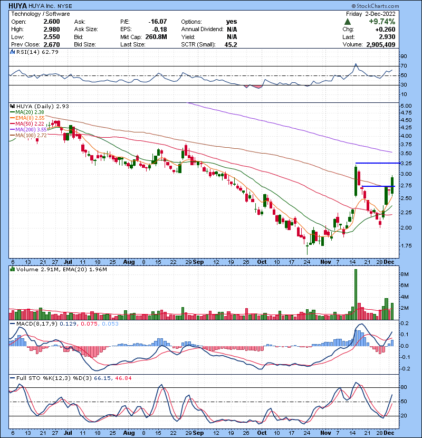Viewport: 422px width, 438px height.
Task: Click the tallest green volume bar in mid-November
Action: [356, 294]
